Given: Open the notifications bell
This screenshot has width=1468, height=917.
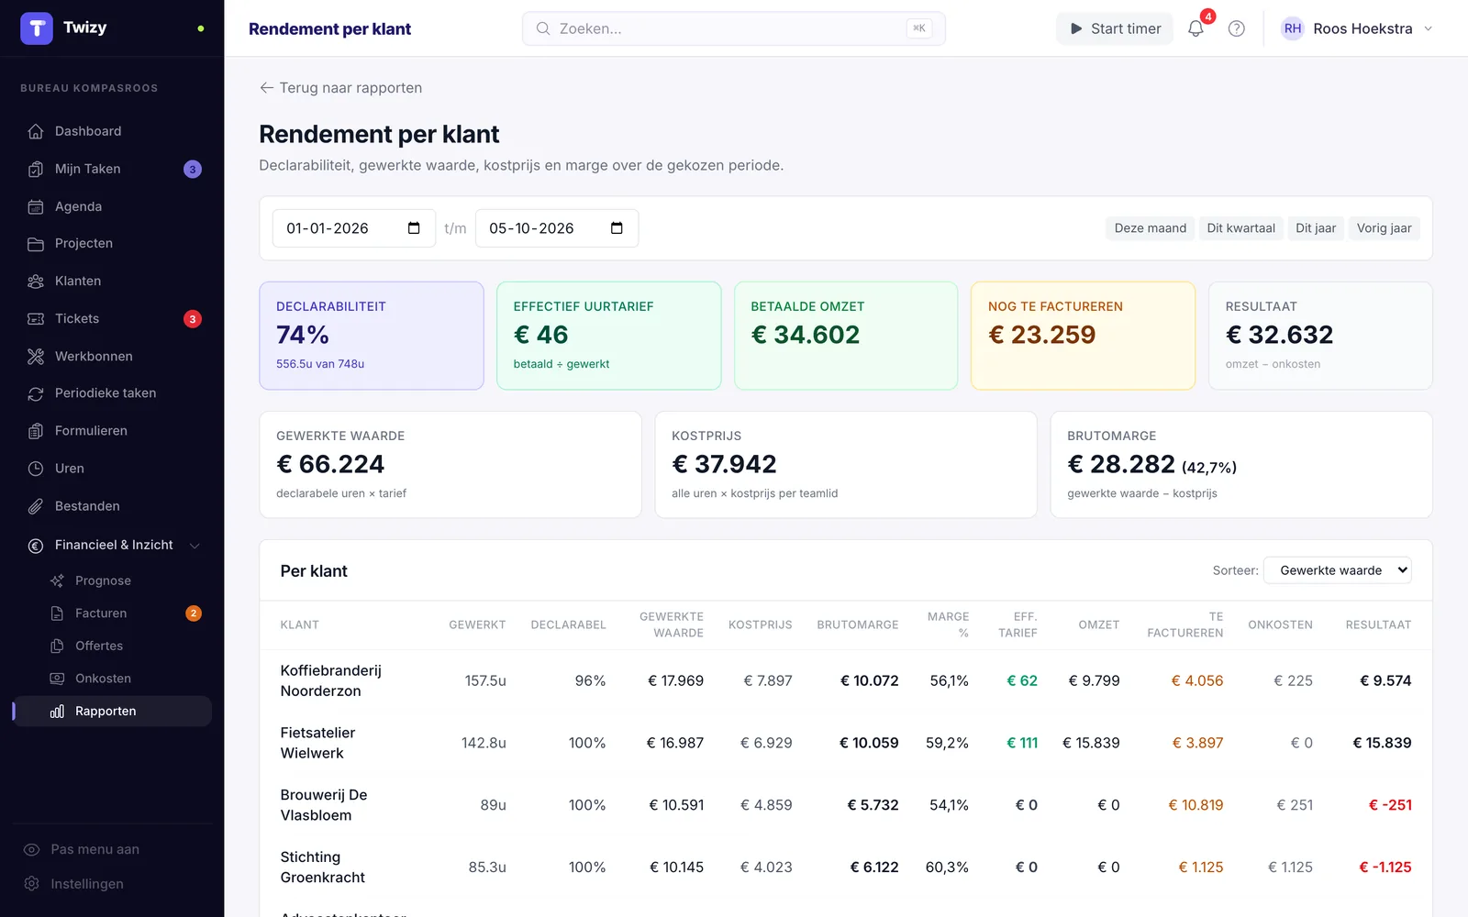Looking at the screenshot, I should tap(1196, 28).
